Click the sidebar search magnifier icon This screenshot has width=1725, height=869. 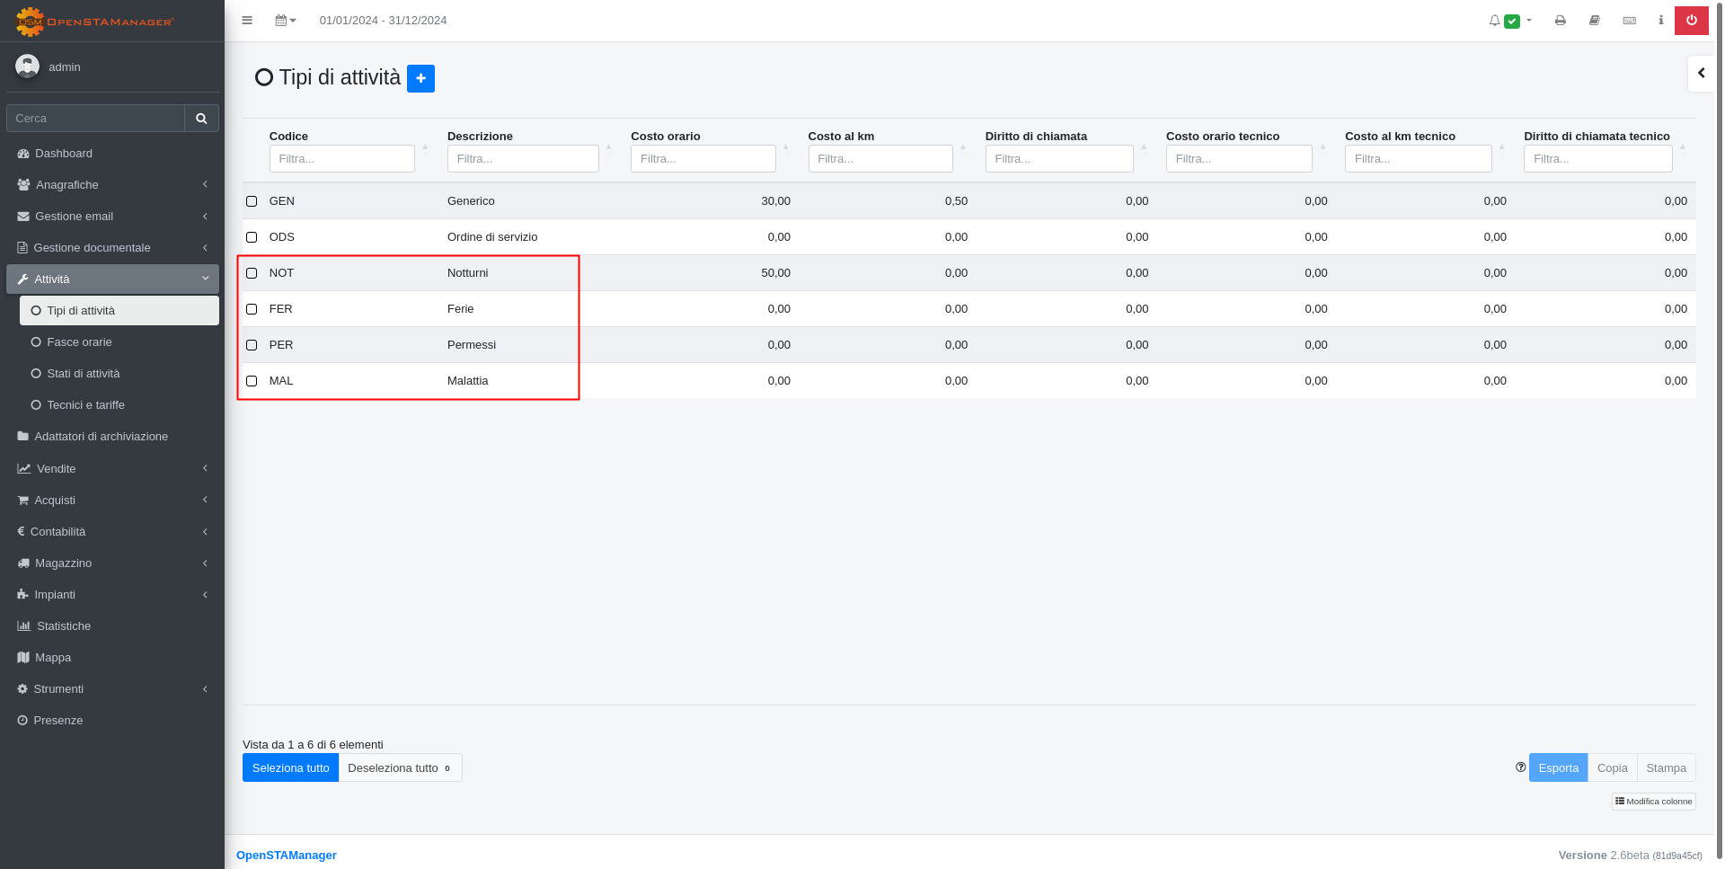pos(201,119)
